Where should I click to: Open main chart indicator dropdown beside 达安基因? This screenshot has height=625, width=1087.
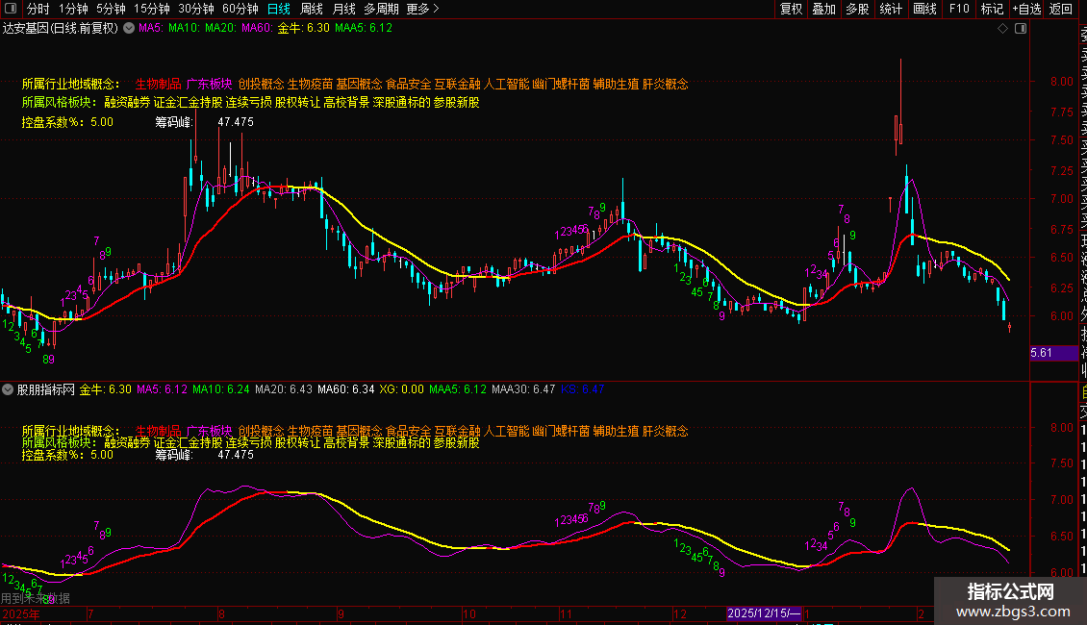pyautogui.click(x=129, y=29)
